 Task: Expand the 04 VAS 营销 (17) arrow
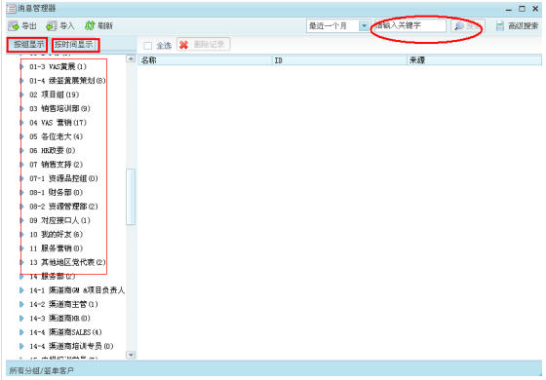tap(21, 123)
